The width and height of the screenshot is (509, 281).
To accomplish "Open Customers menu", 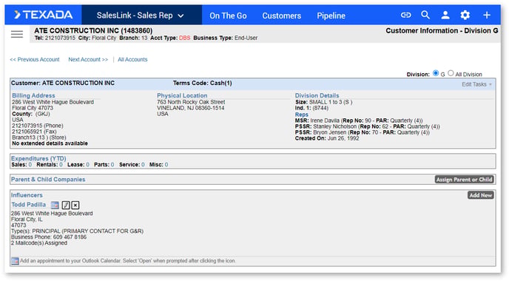I will (x=281, y=16).
